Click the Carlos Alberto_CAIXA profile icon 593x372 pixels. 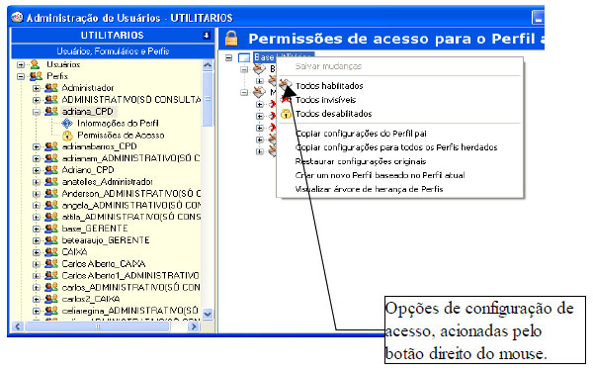pyautogui.click(x=51, y=264)
